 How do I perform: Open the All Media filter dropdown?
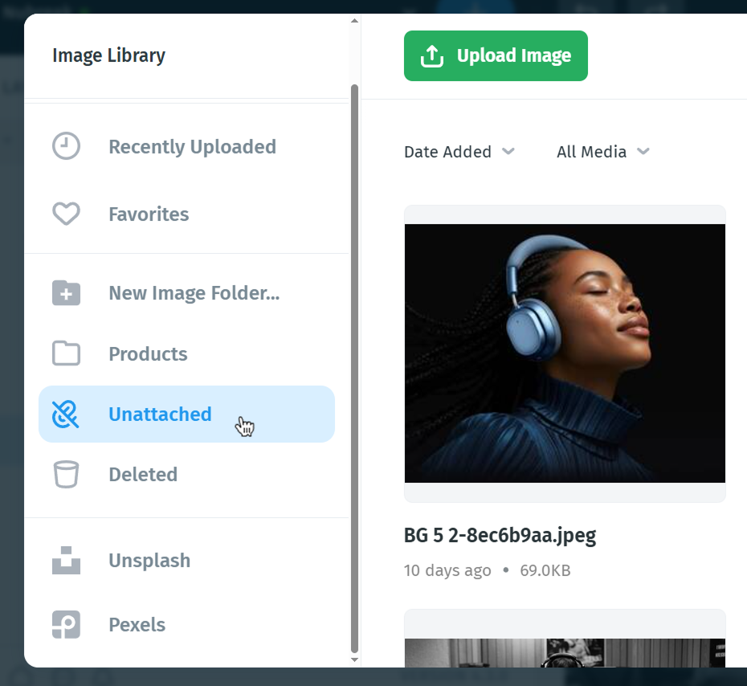coord(603,152)
